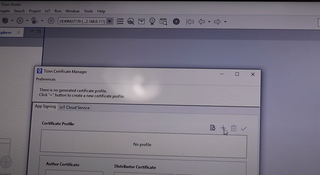Open the Window menu
The image size is (320, 175).
[x=72, y=11]
